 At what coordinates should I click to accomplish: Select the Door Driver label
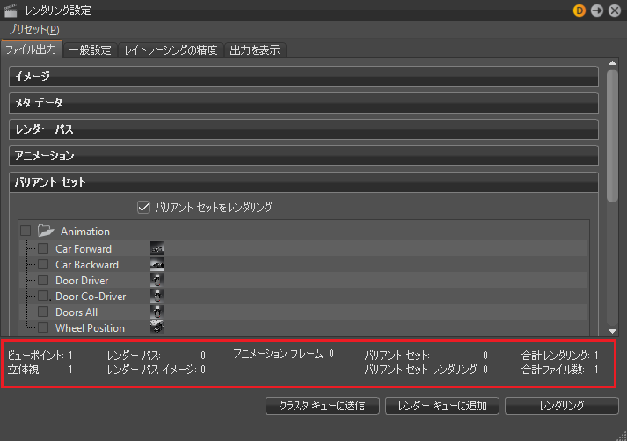82,281
